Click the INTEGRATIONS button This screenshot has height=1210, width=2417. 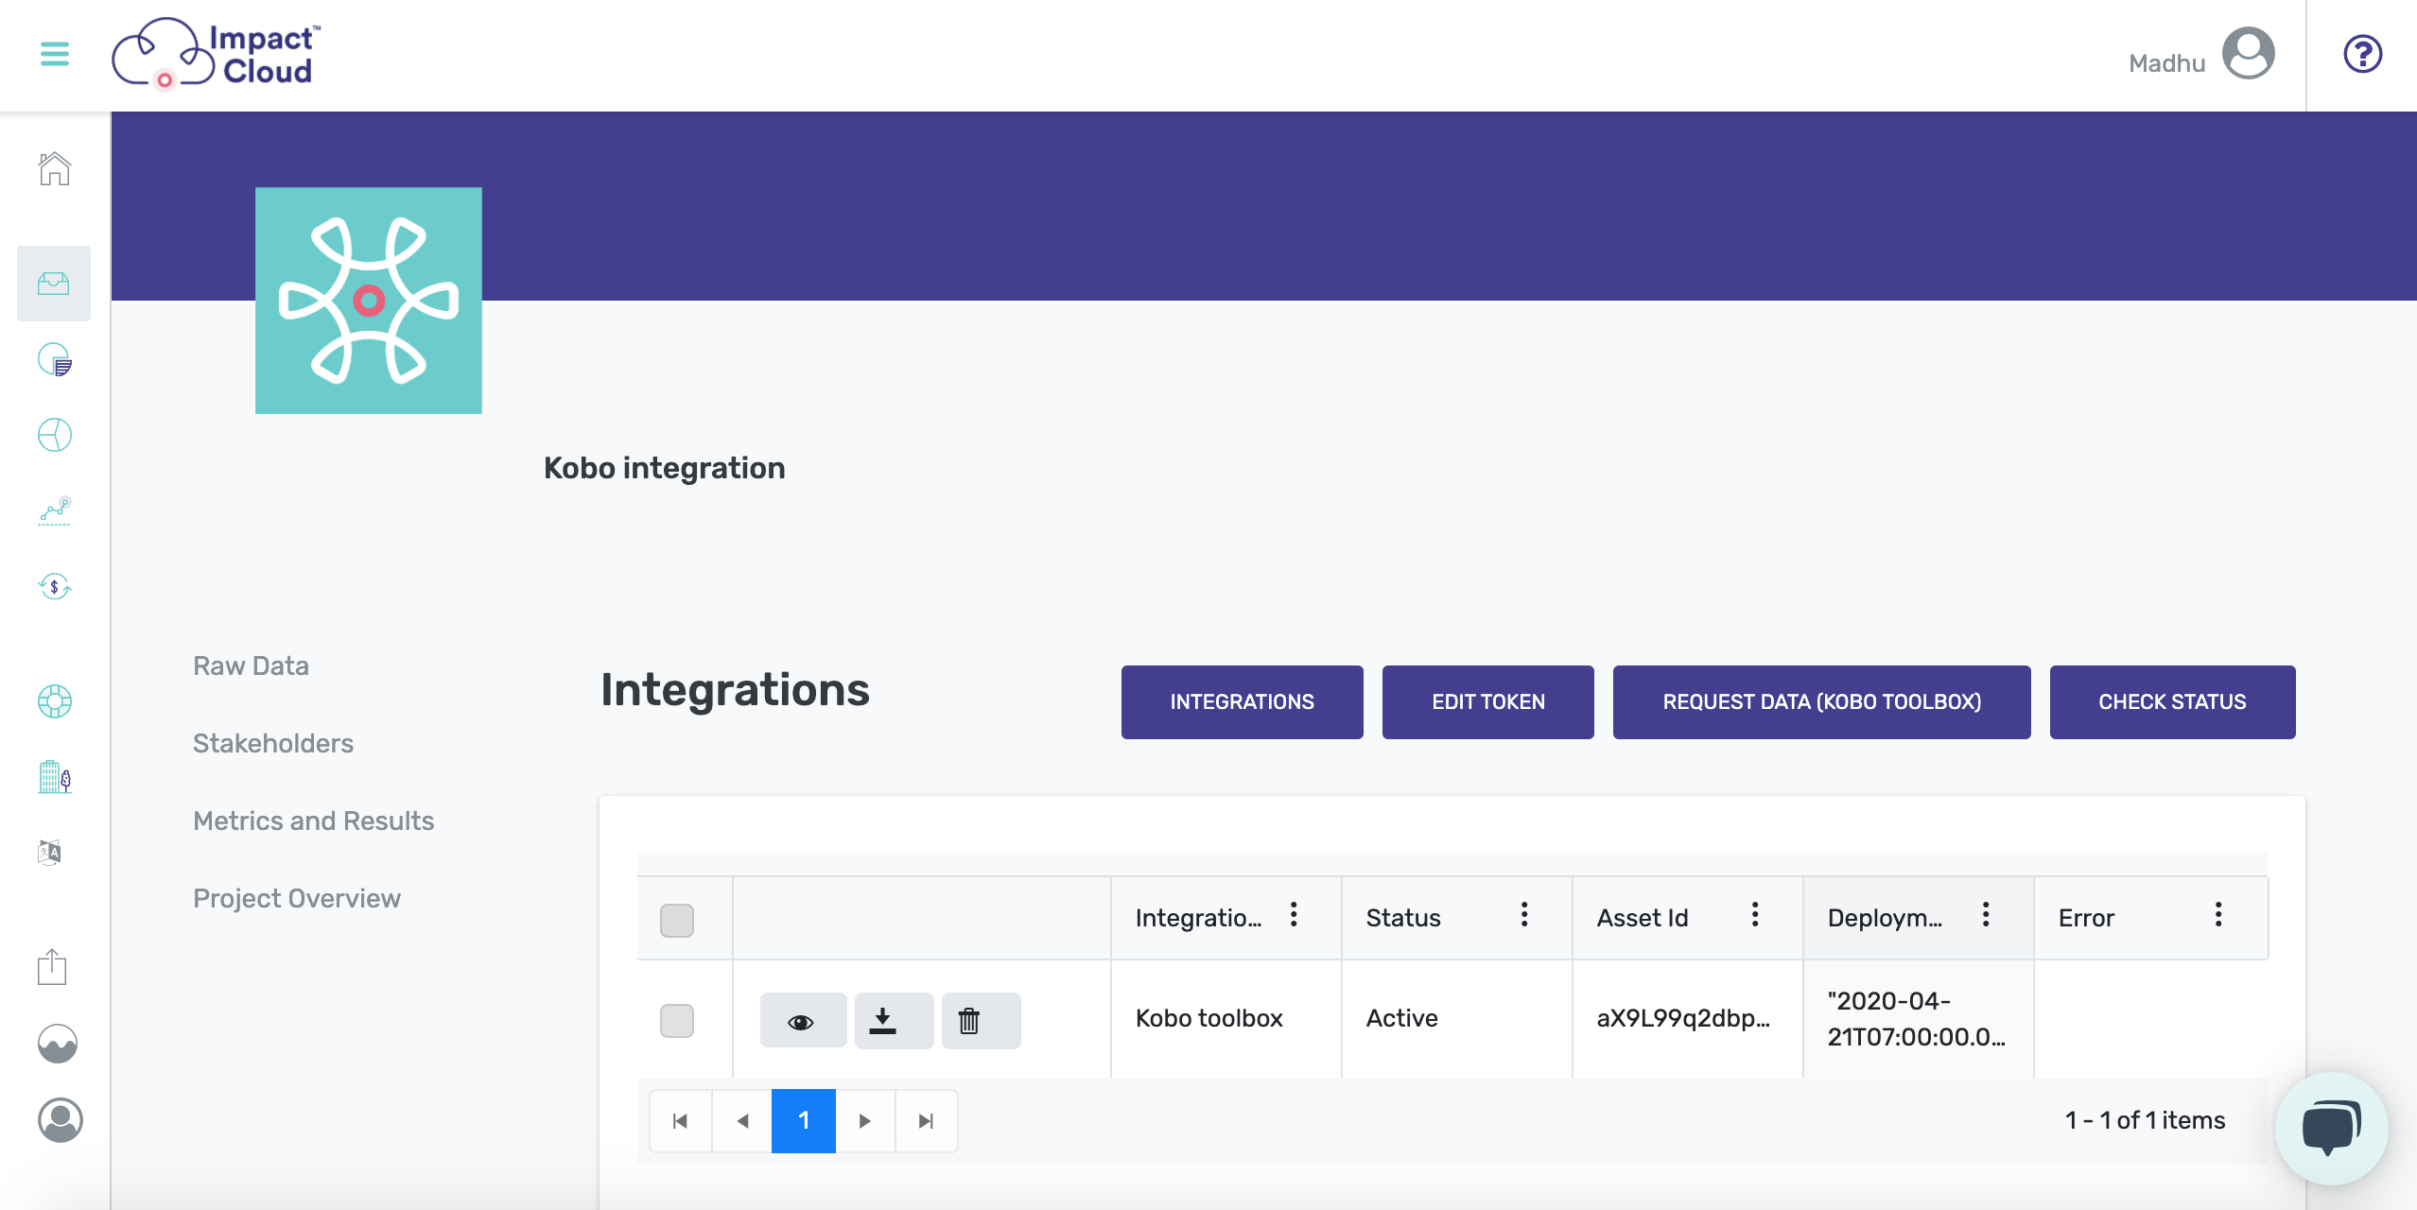pyautogui.click(x=1243, y=702)
